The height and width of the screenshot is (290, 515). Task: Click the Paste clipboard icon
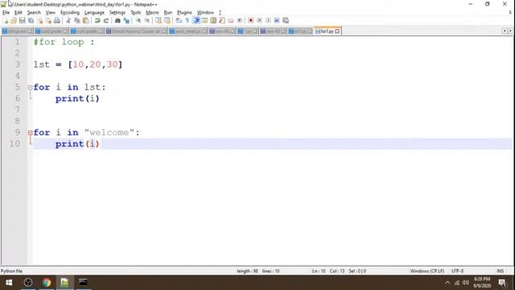(86, 20)
